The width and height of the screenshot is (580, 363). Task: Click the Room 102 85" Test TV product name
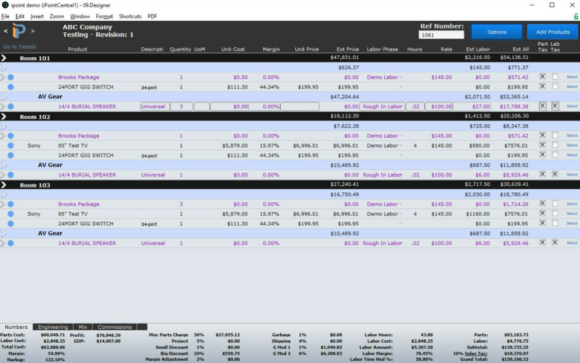coord(73,145)
